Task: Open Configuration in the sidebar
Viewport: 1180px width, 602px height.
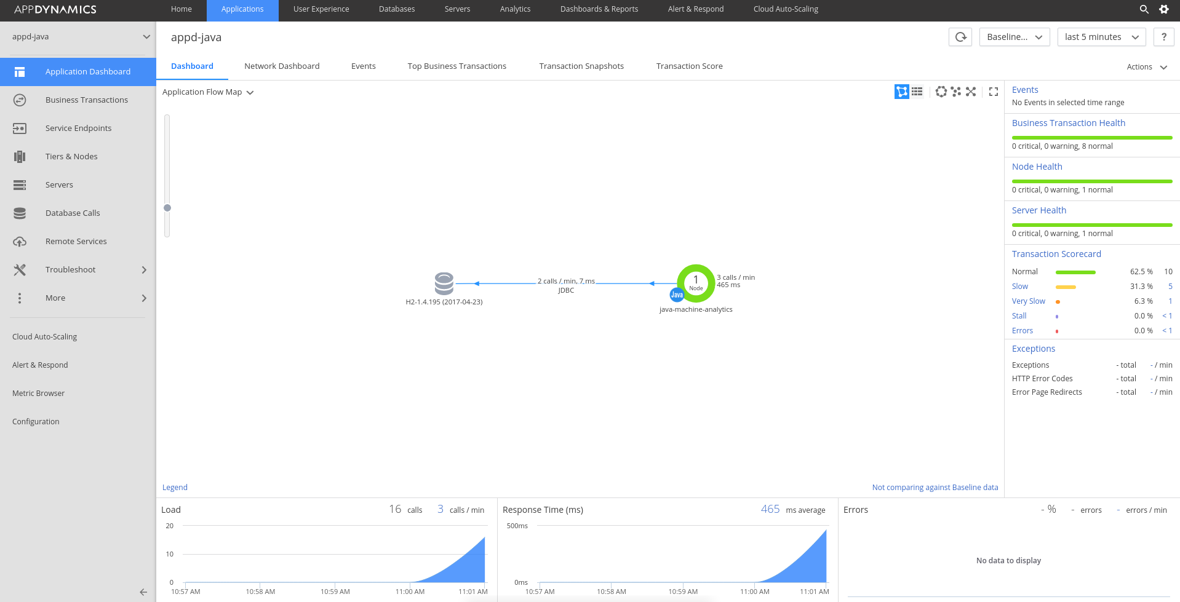Action: tap(36, 422)
